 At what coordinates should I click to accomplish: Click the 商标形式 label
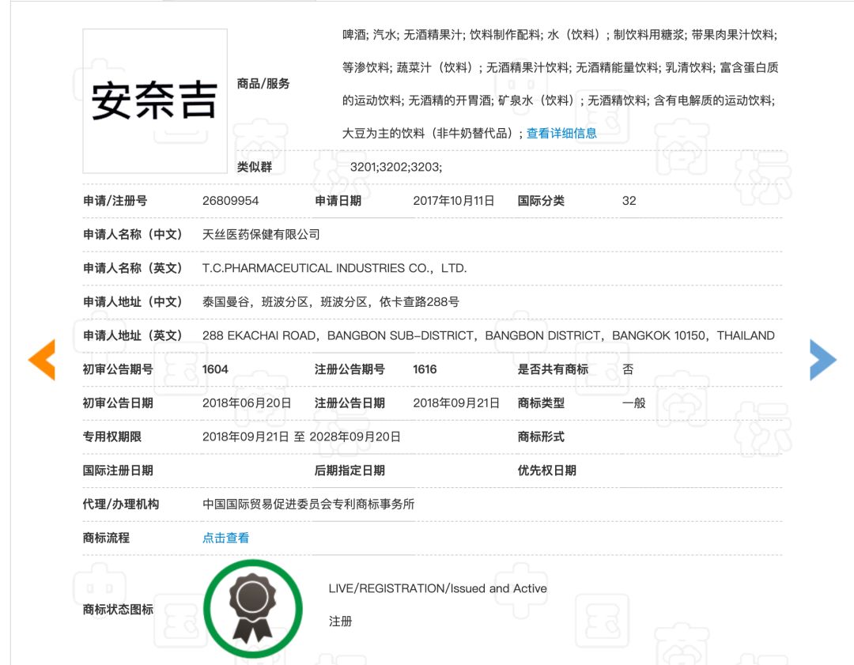(x=541, y=436)
